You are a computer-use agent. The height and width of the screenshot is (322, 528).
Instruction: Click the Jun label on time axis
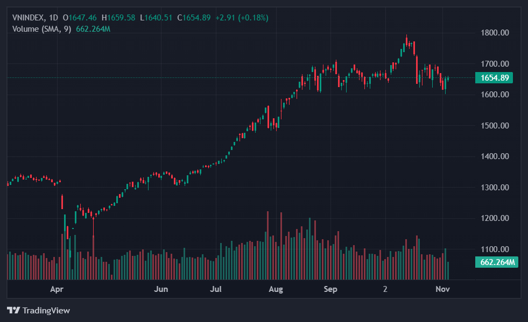[x=161, y=289]
